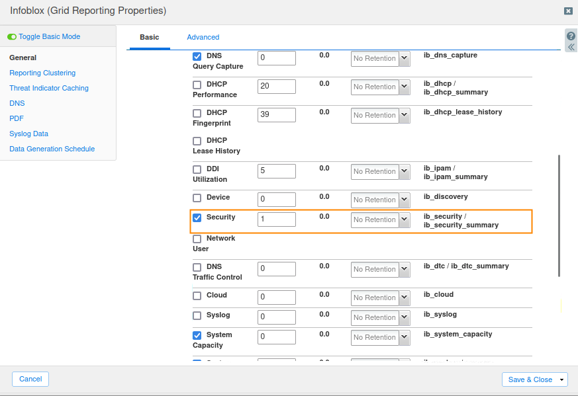This screenshot has height=396, width=578.
Task: Click the DNS Query Capture value field
Action: click(277, 58)
